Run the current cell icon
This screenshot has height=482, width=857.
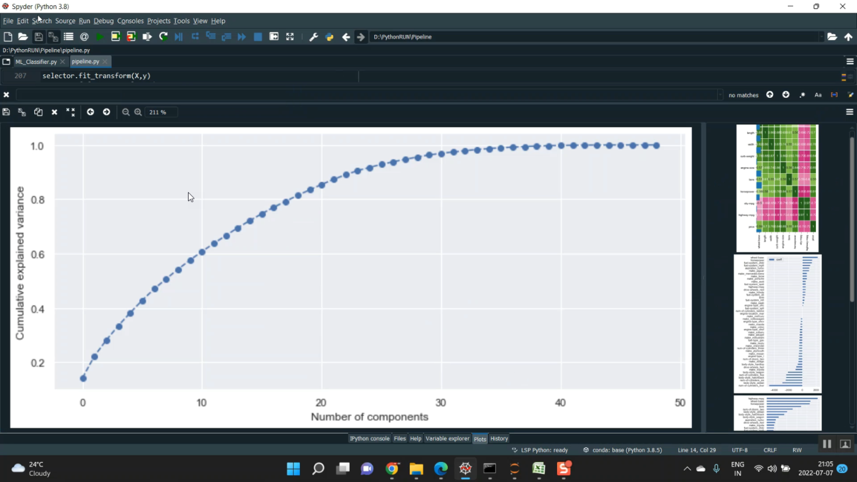coord(115,37)
